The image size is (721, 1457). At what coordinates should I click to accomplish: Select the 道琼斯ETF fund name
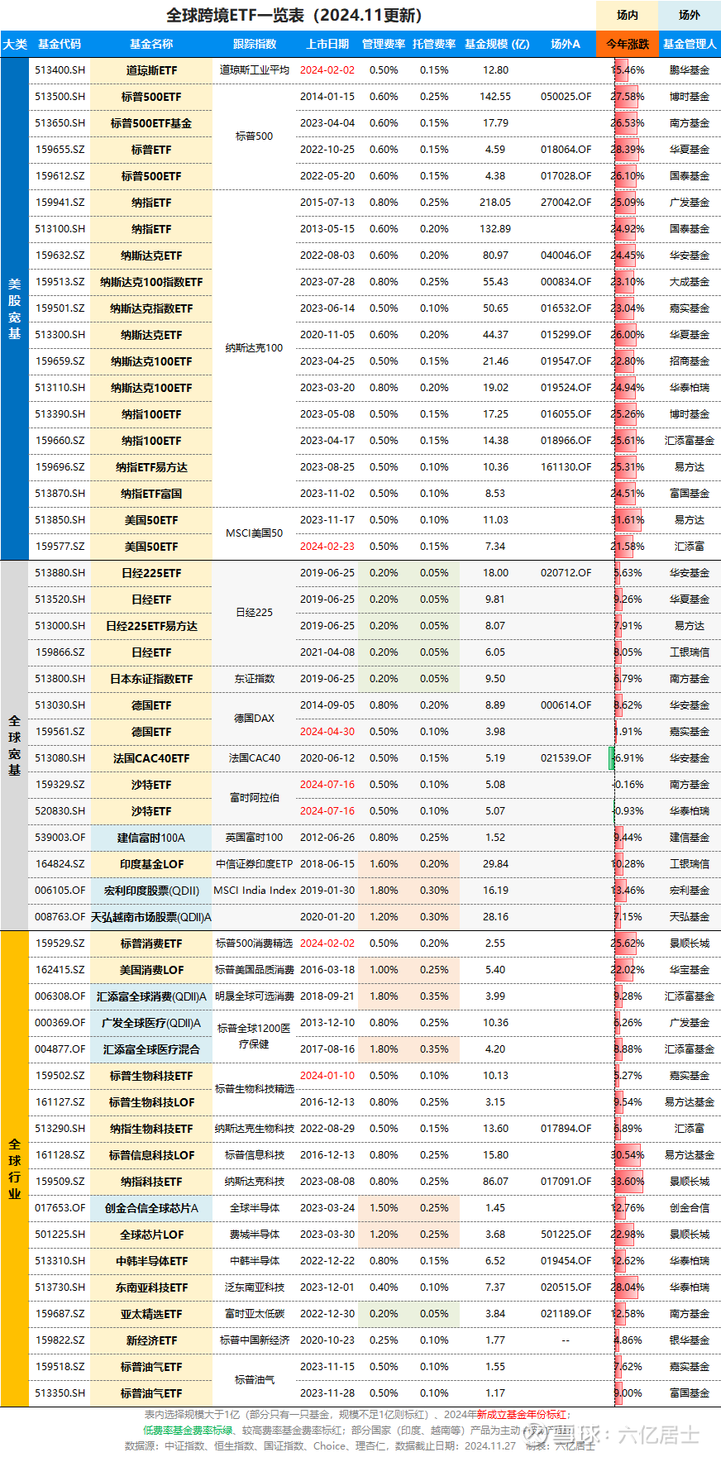[151, 70]
